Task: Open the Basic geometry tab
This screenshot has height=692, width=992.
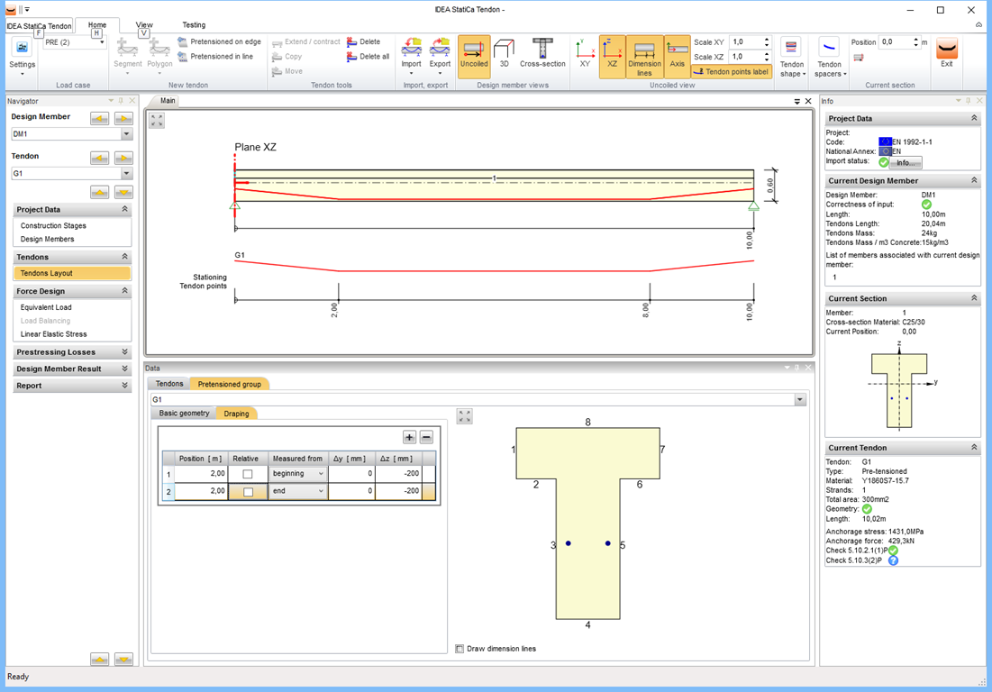Action: click(x=184, y=414)
